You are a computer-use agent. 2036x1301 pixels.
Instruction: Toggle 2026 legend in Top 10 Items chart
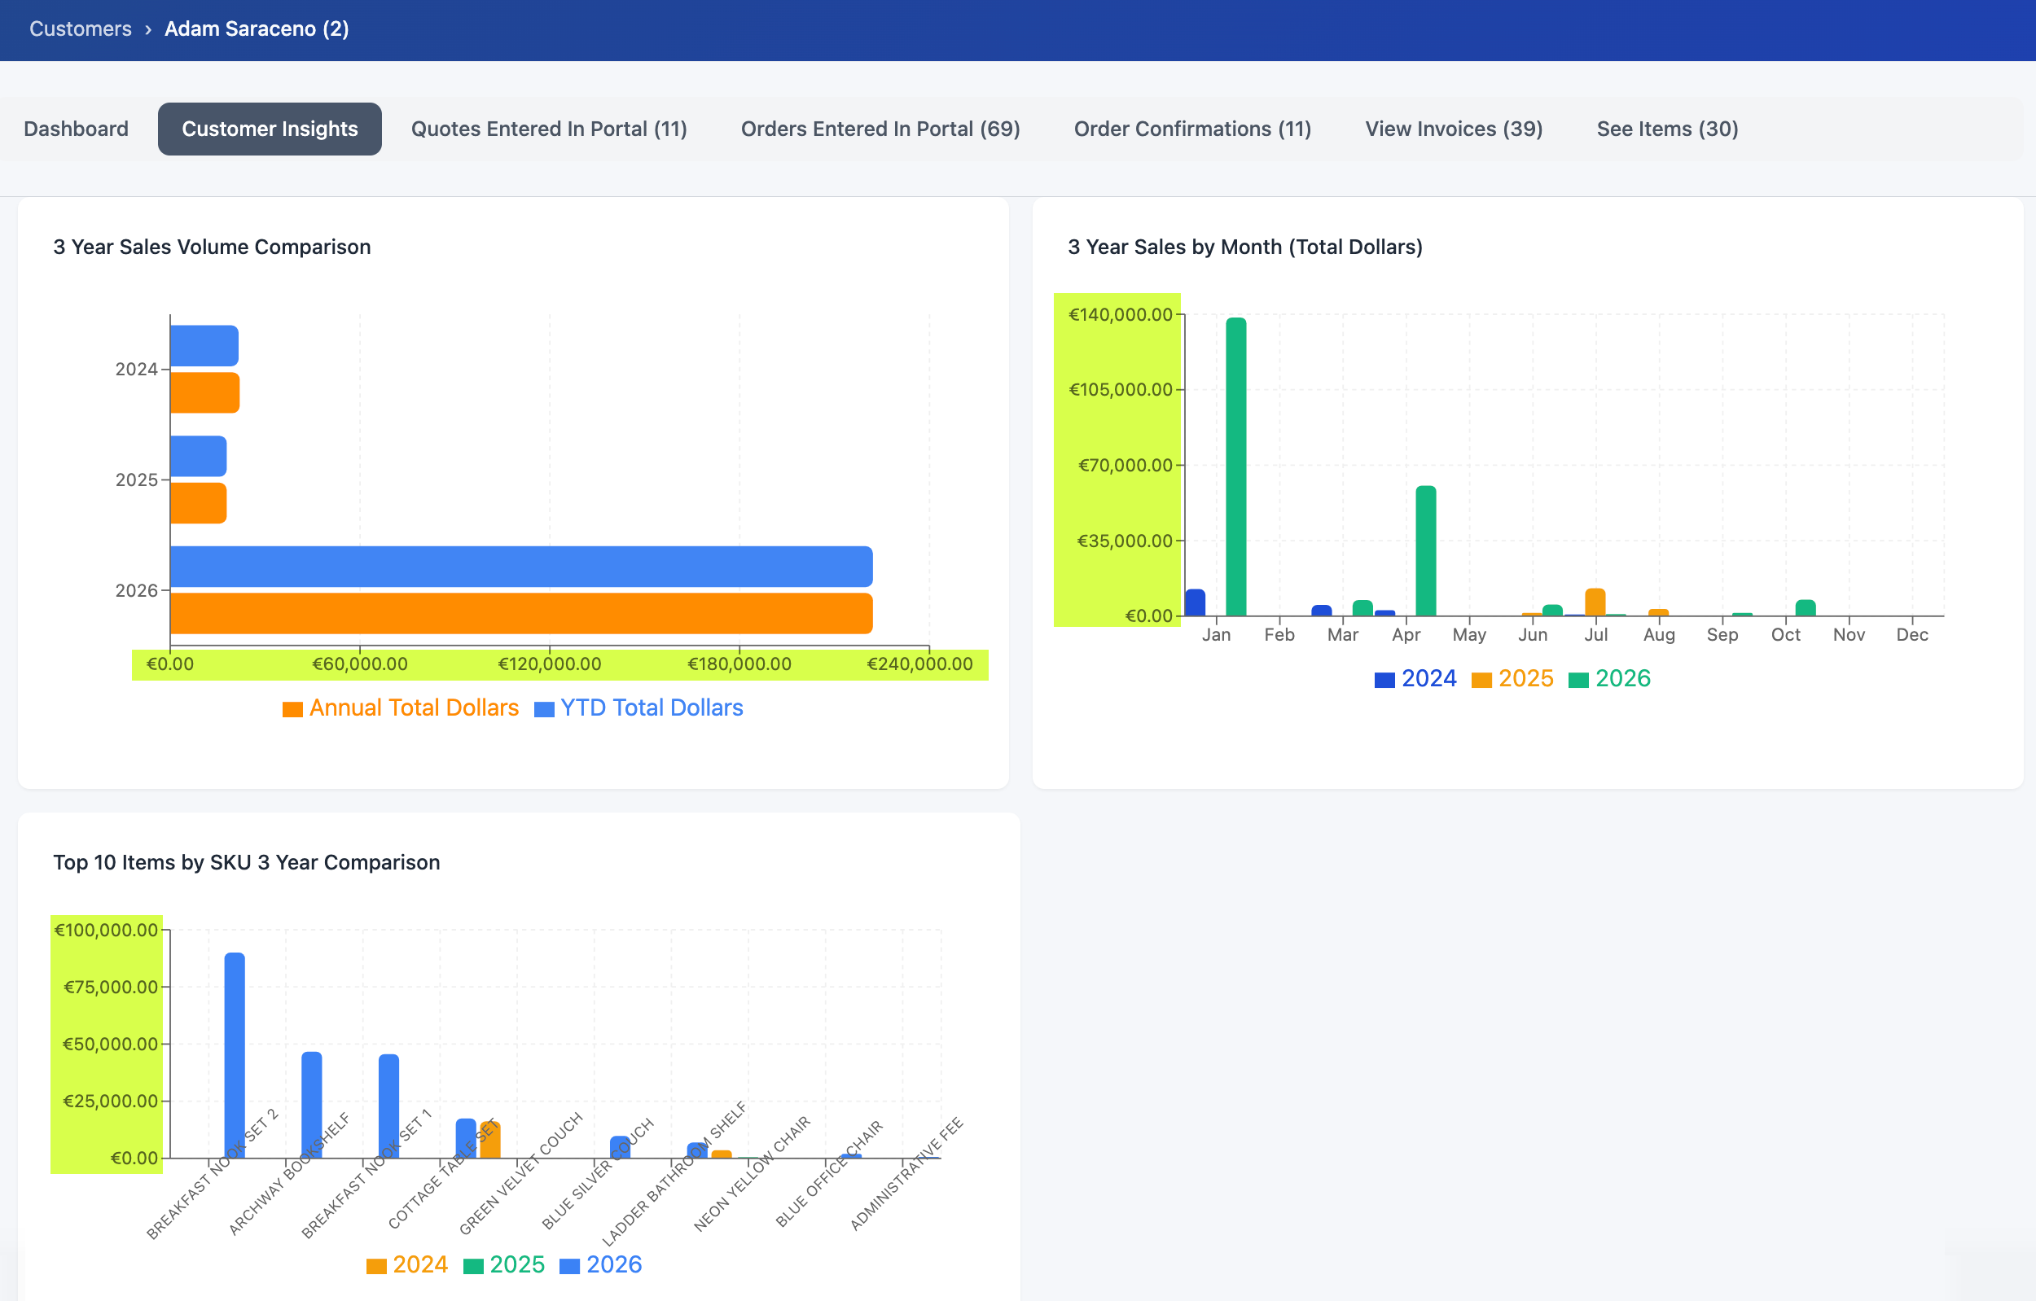[x=600, y=1264]
